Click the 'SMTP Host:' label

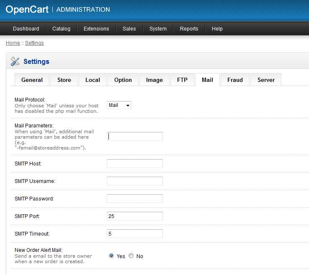[x=28, y=164]
